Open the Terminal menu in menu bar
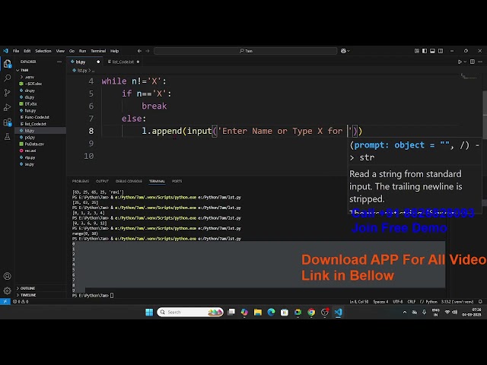The height and width of the screenshot is (365, 487). click(98, 51)
